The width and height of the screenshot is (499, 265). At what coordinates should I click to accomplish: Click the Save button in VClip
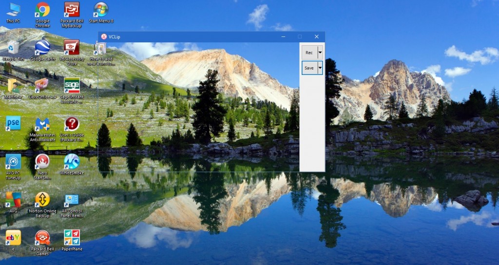click(x=309, y=68)
